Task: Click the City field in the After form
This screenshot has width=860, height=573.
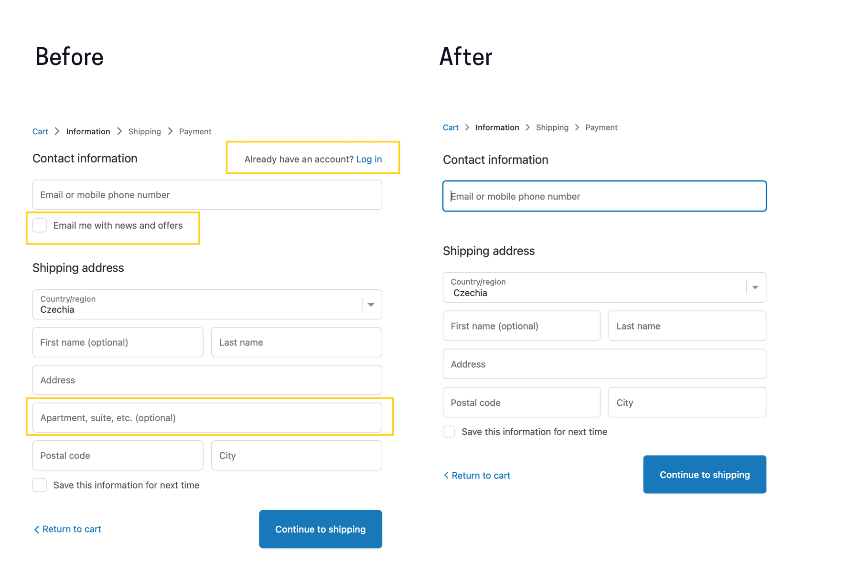Action: click(687, 403)
